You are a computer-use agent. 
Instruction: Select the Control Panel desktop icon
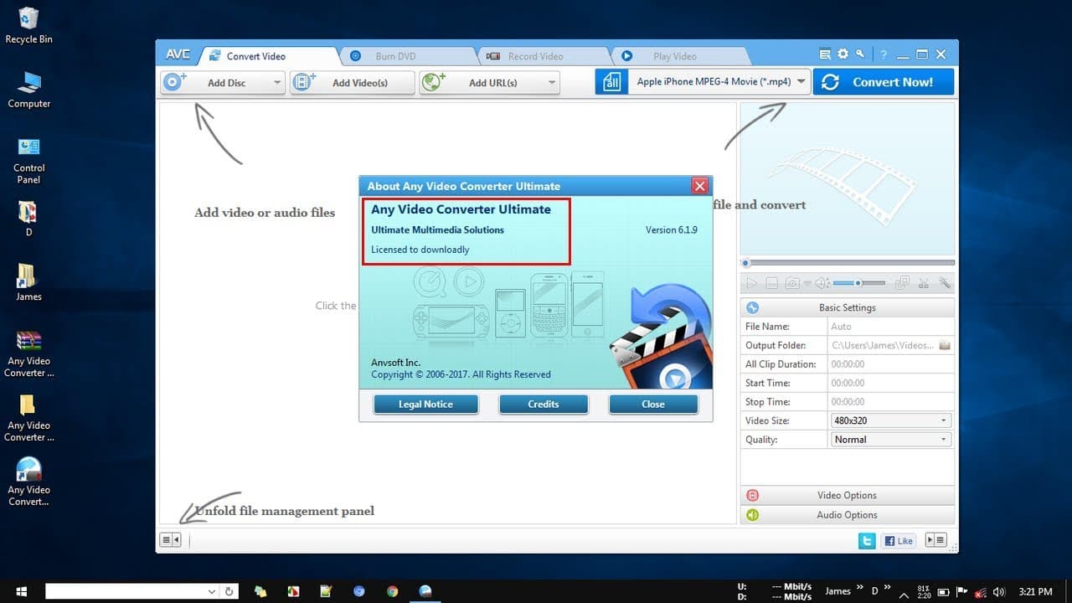(x=28, y=160)
